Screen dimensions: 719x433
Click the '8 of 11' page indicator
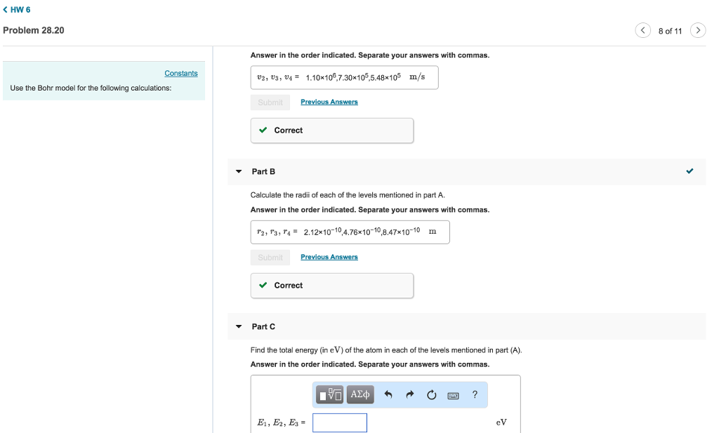pyautogui.click(x=670, y=31)
